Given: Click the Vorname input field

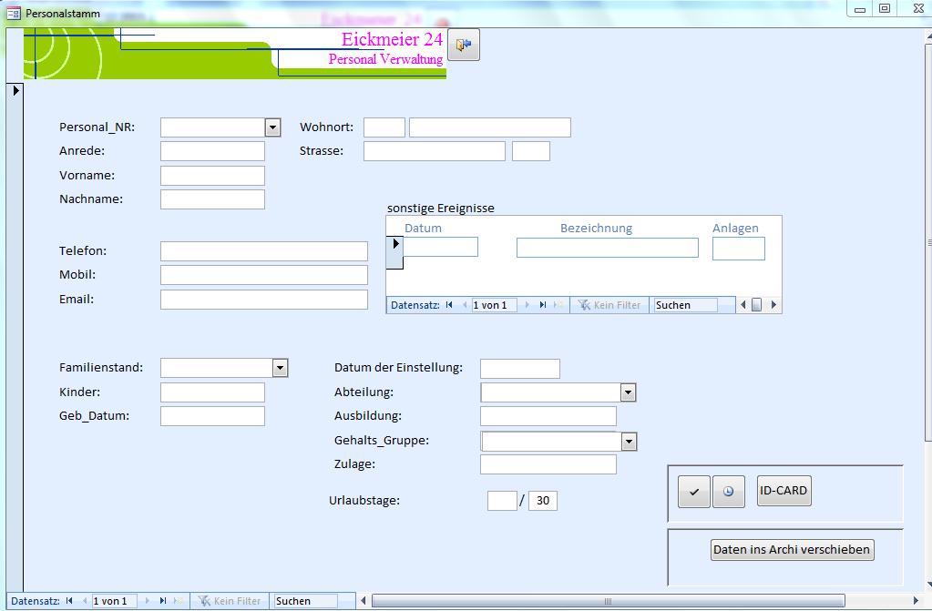Looking at the screenshot, I should pyautogui.click(x=213, y=176).
